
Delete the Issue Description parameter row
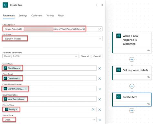click(x=100, y=99)
